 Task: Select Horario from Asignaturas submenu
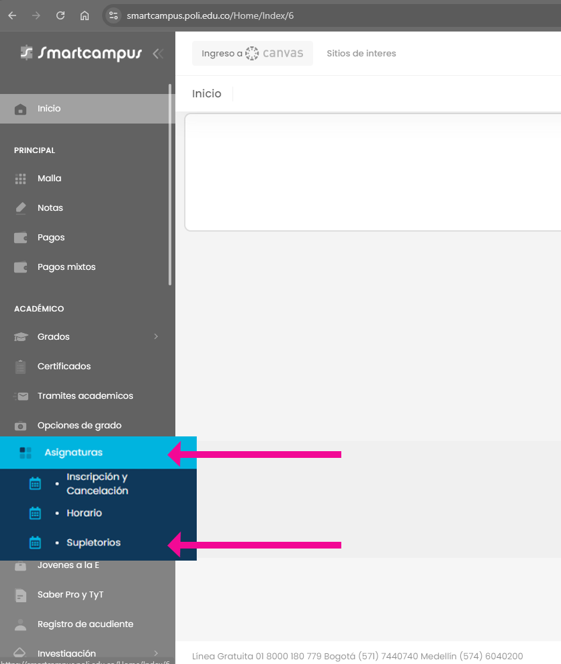84,513
